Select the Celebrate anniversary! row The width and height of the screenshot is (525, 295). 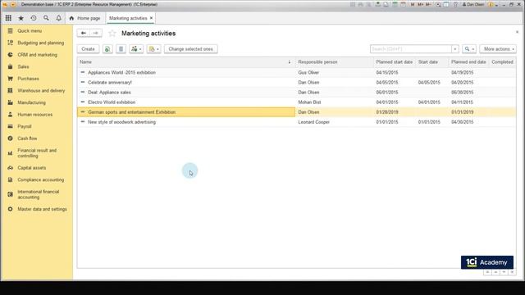(x=296, y=82)
